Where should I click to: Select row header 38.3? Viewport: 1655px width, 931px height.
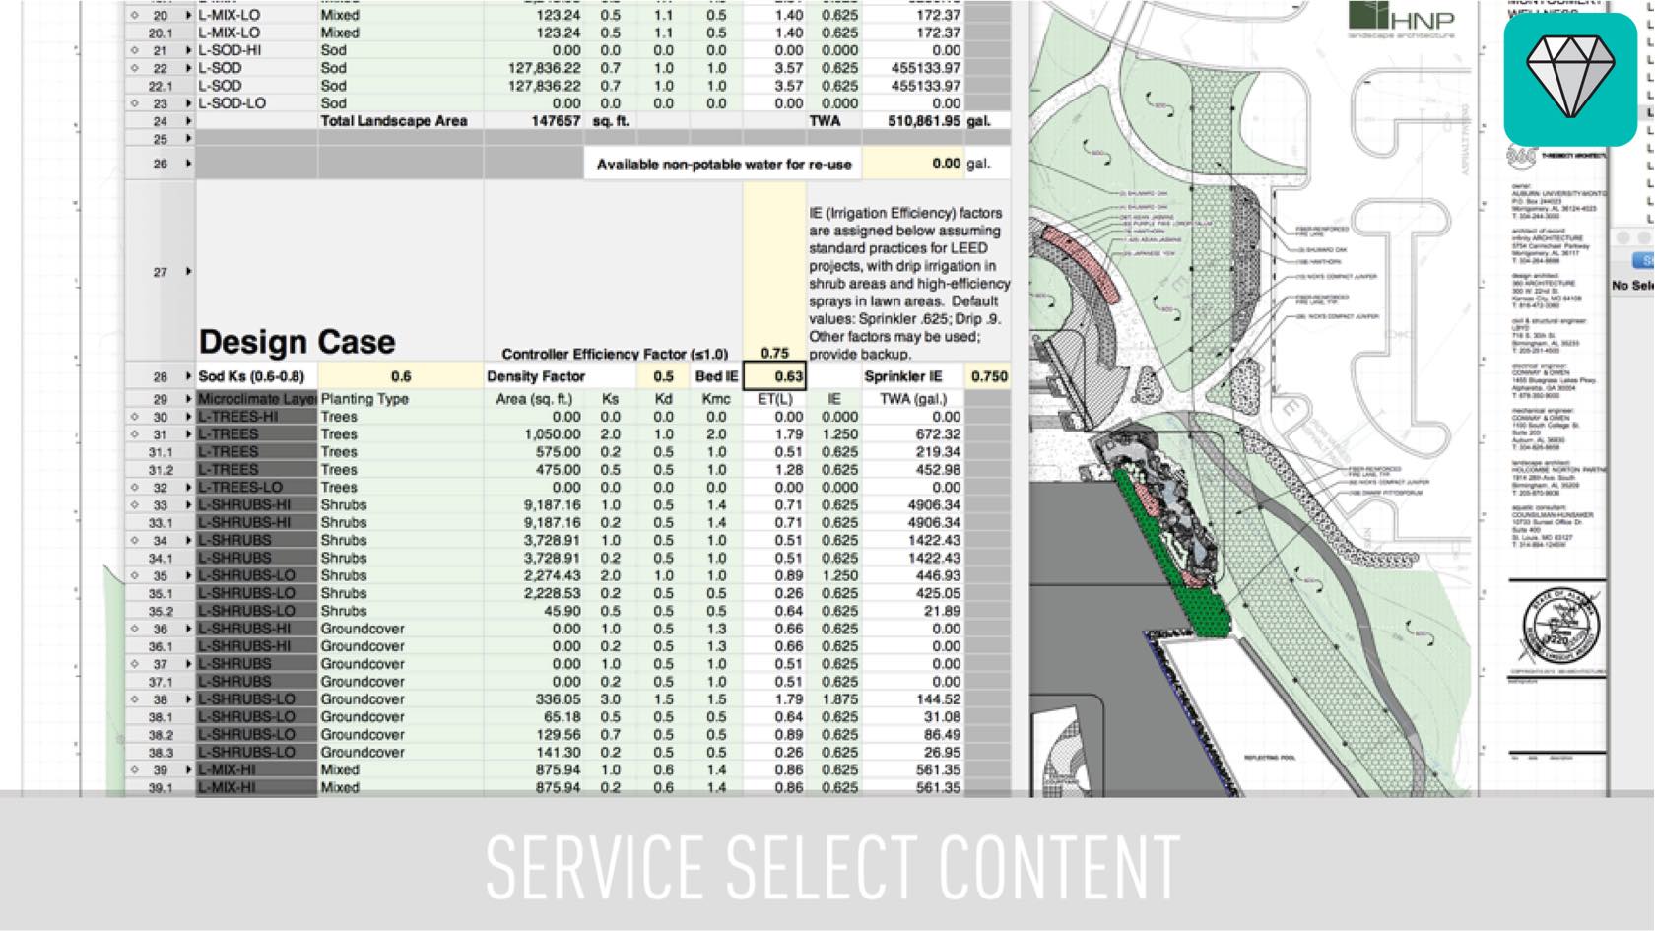pos(161,753)
